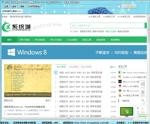Open the Win10系统 nav item
This screenshot has width=150, height=124.
pos(56,40)
